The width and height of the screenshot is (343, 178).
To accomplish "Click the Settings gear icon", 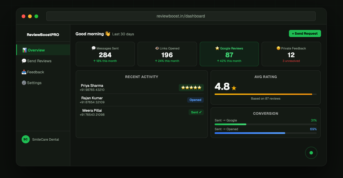I will pos(24,83).
